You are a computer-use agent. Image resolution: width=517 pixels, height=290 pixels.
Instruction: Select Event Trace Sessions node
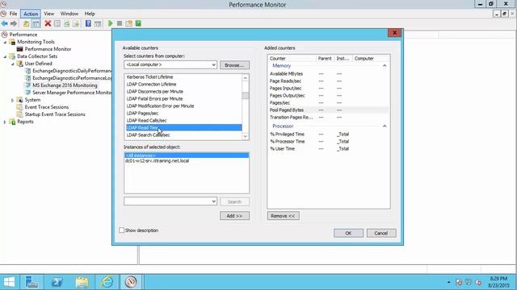(47, 107)
